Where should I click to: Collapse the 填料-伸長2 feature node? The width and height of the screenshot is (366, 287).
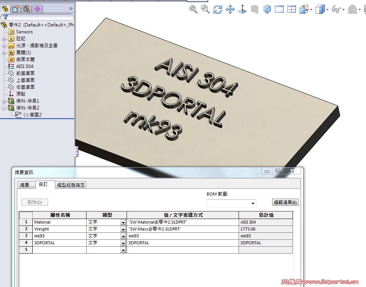tap(4, 108)
